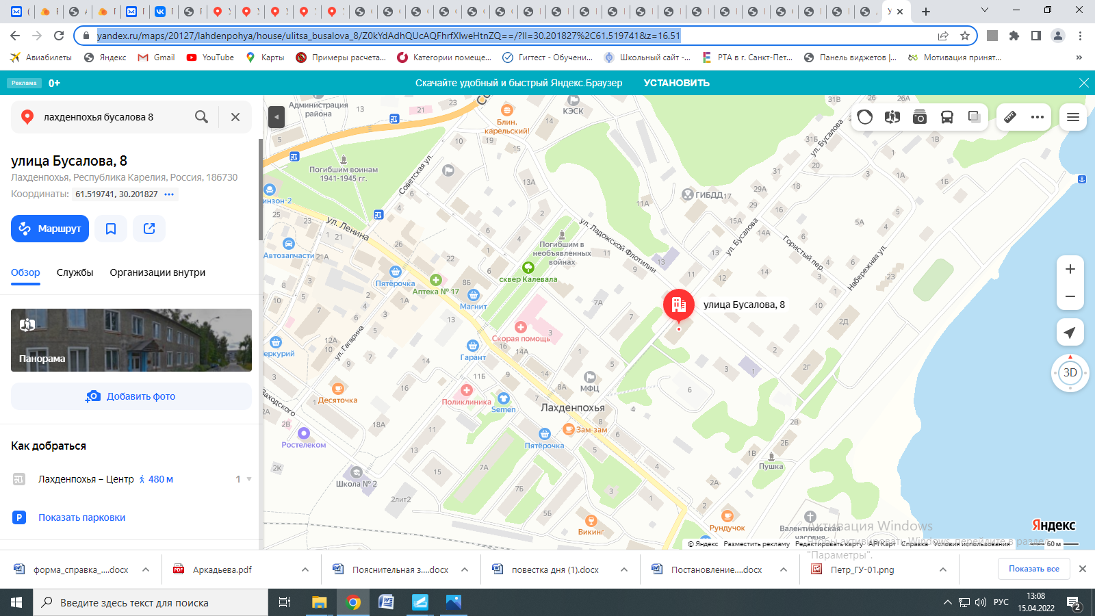Image resolution: width=1095 pixels, height=616 pixels.
Task: Bookmark this page with the star icon
Action: pyautogui.click(x=965, y=36)
